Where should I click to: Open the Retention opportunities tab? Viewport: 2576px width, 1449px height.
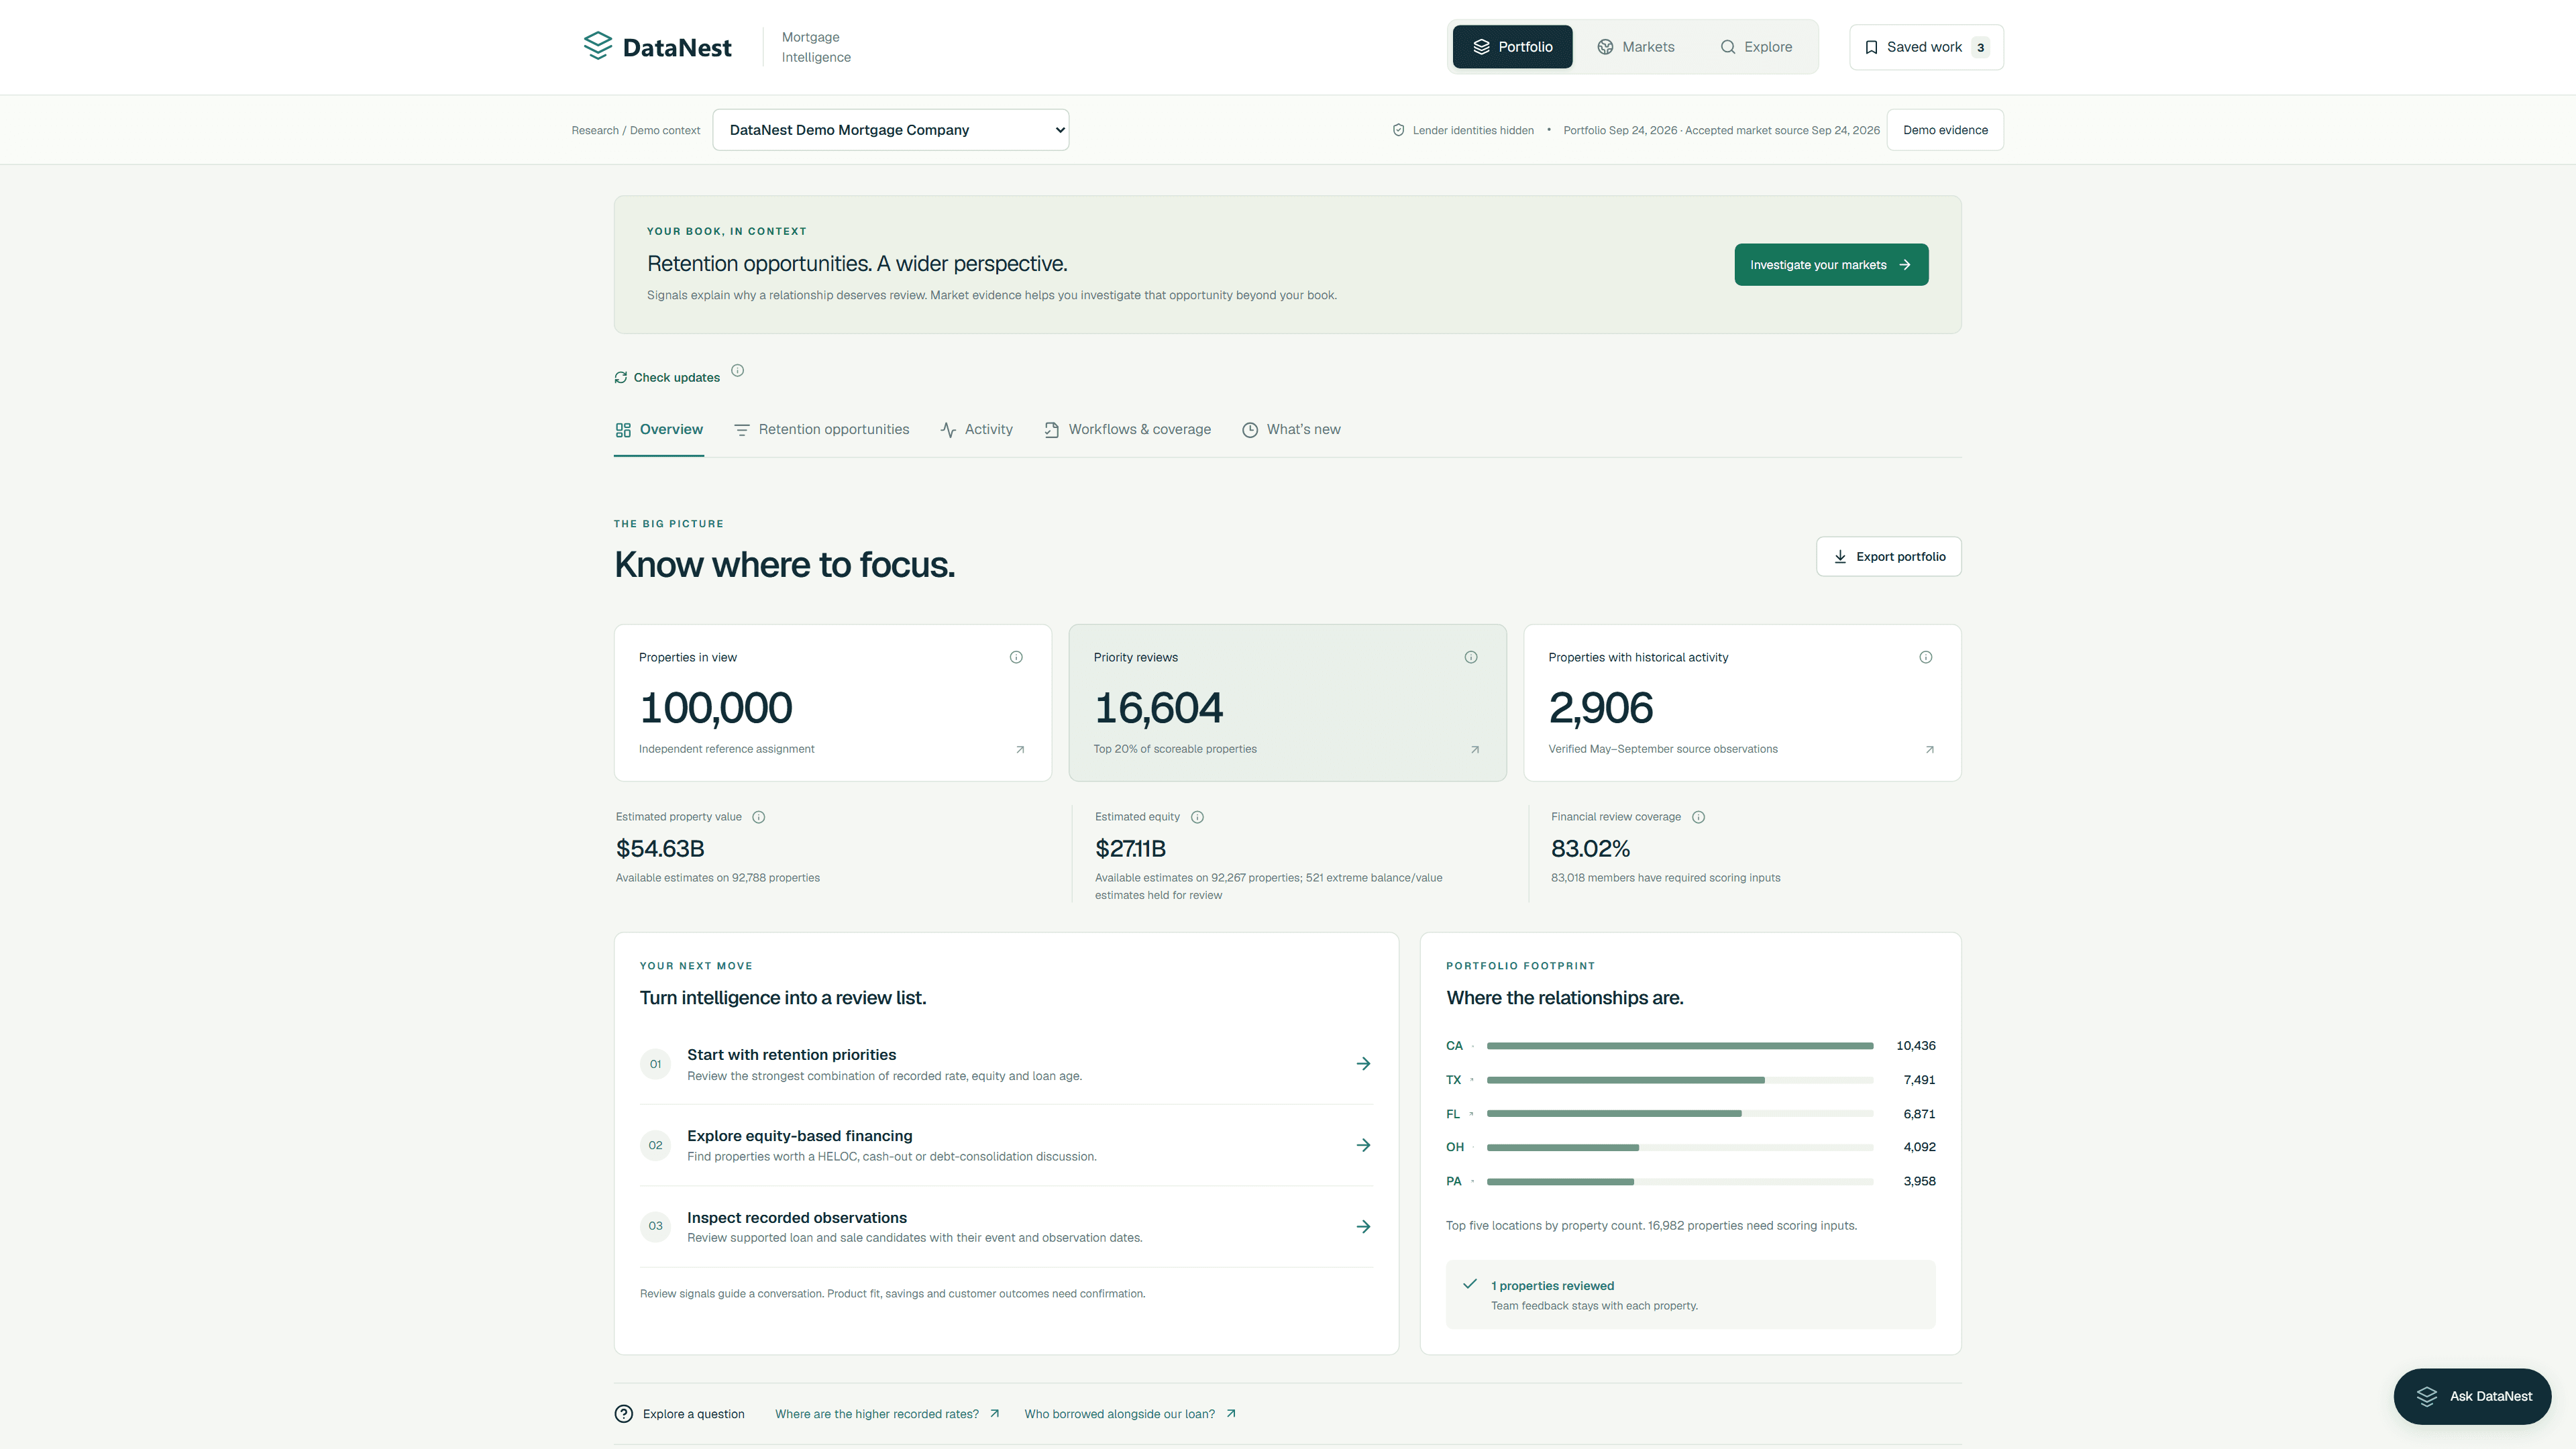pos(822,430)
